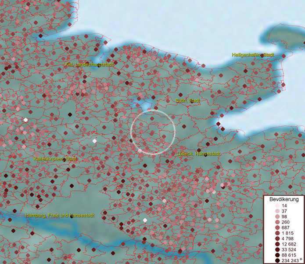Click the Kaltenkirchen, Stadt label
This screenshot has height=264, width=305.
(55, 159)
